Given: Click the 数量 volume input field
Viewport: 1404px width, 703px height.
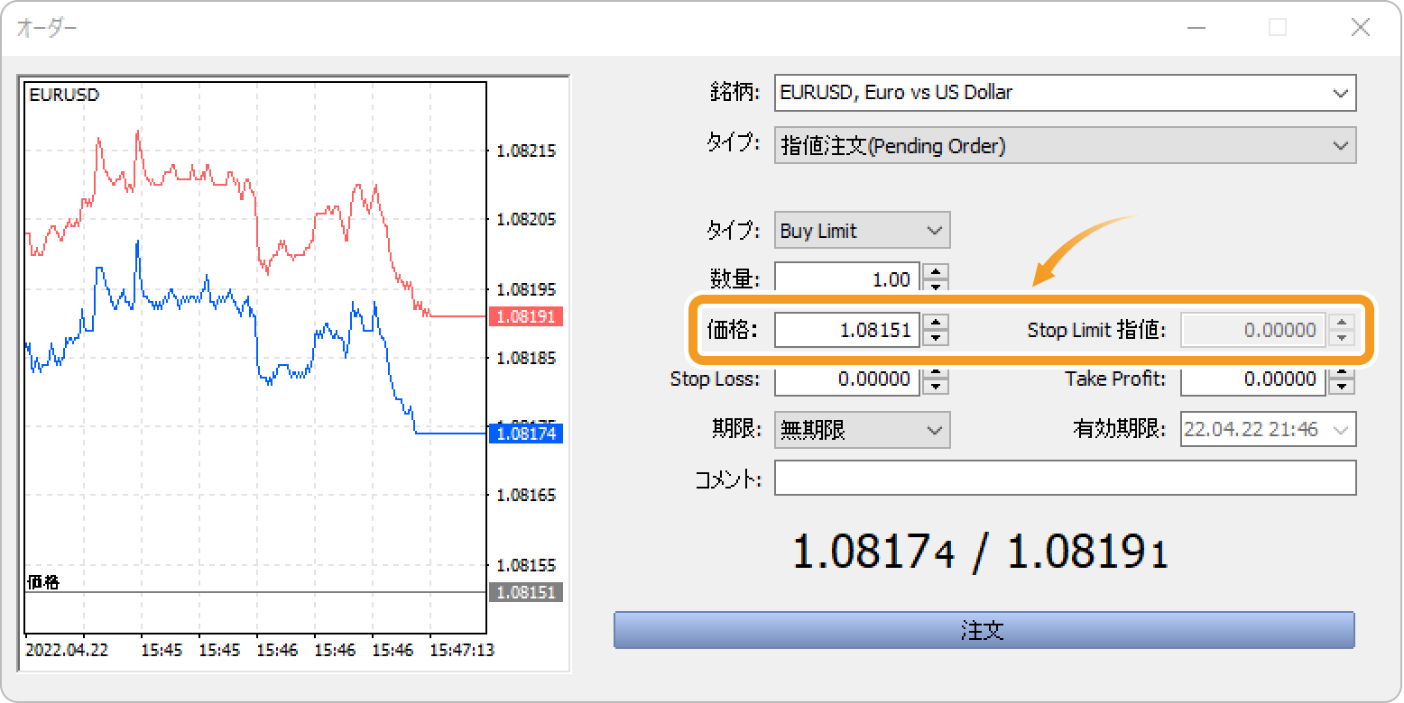Looking at the screenshot, I should click(847, 279).
